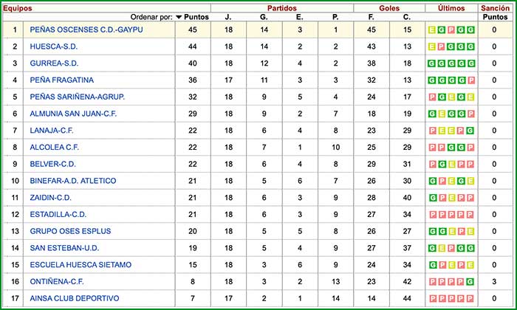Click the Goles column group header

[x=391, y=6]
